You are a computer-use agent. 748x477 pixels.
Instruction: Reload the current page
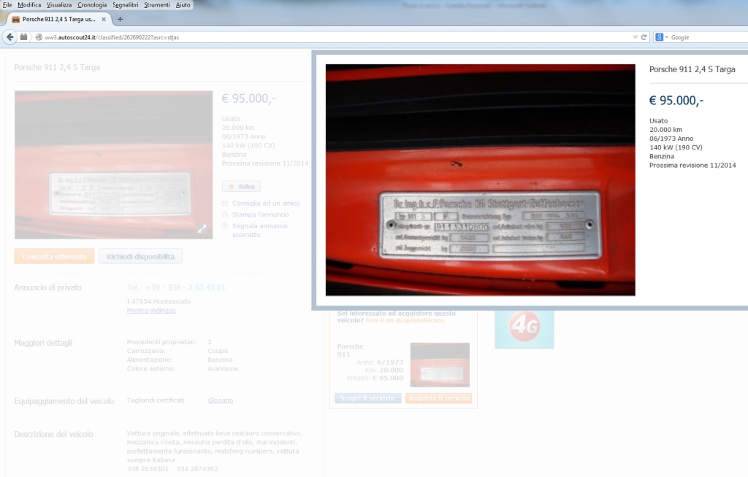click(644, 37)
